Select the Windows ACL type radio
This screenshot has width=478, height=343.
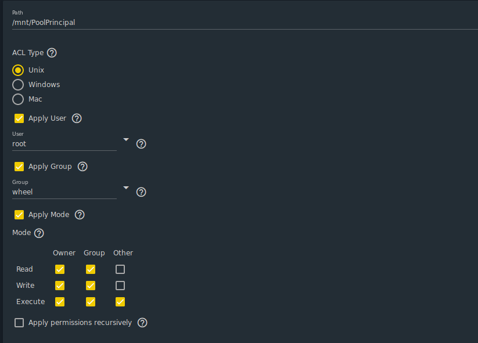(18, 85)
